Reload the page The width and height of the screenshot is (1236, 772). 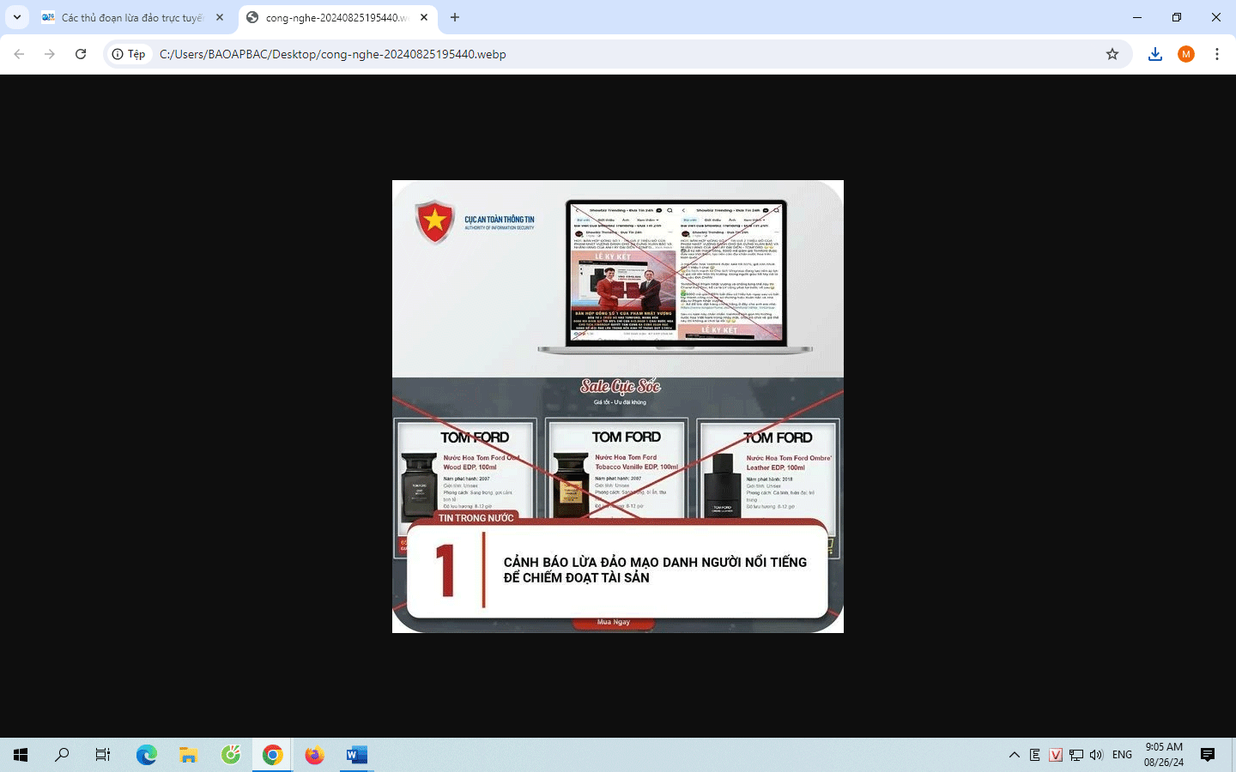click(81, 54)
